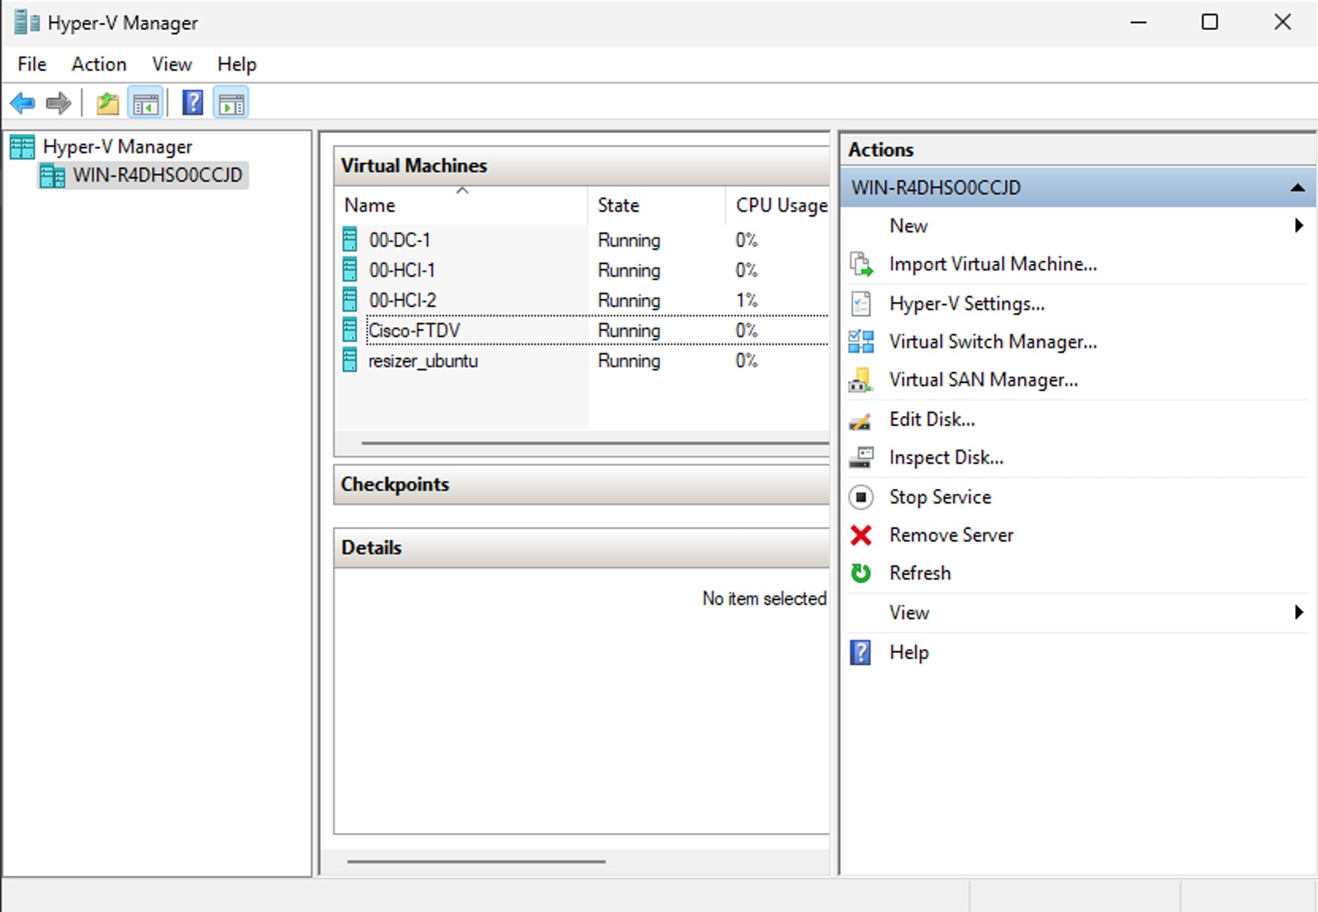Open Virtual SAN Manager
The height and width of the screenshot is (912, 1318).
tap(983, 380)
